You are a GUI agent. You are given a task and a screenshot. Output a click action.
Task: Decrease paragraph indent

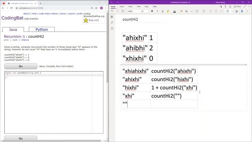tap(210, 11)
